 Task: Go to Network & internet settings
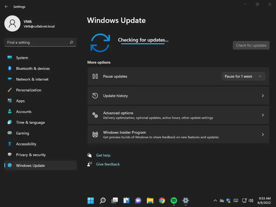[x=40, y=79]
